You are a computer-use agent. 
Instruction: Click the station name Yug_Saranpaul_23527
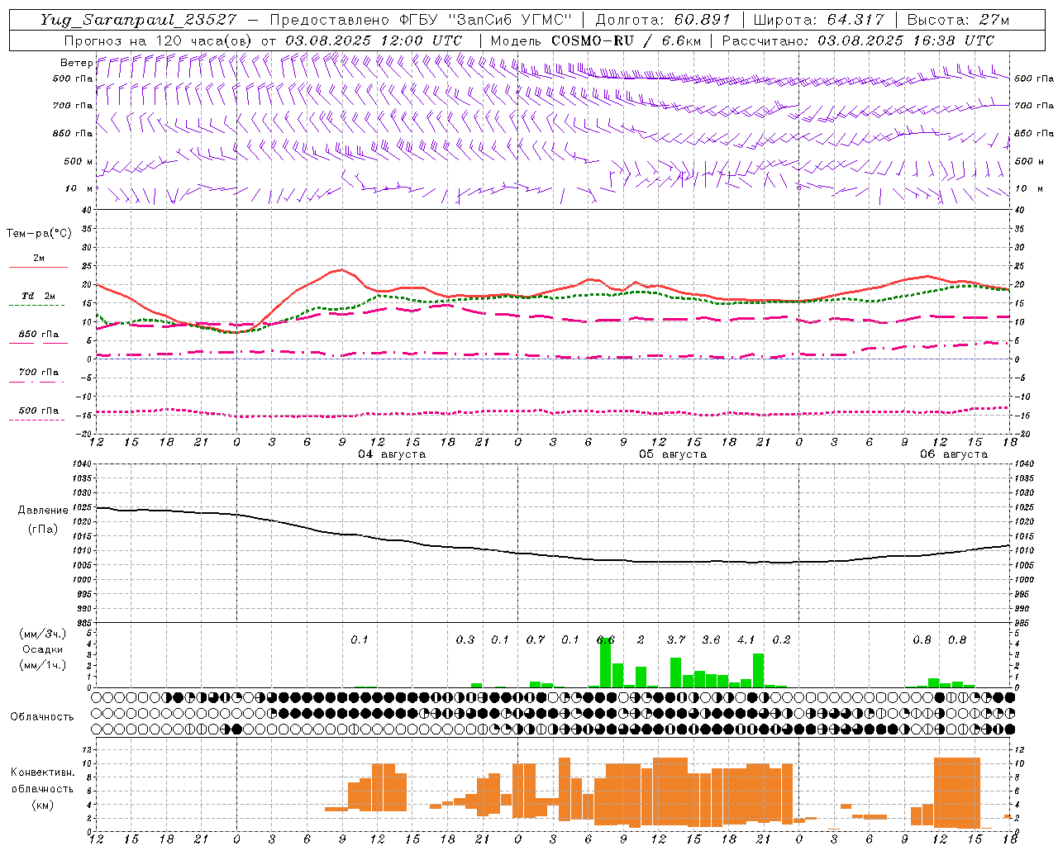point(138,20)
